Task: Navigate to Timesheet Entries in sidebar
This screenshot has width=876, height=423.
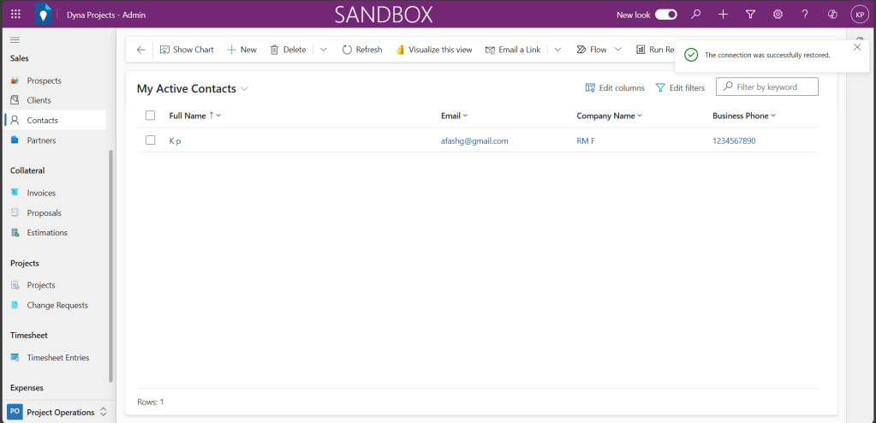Action: (57, 358)
